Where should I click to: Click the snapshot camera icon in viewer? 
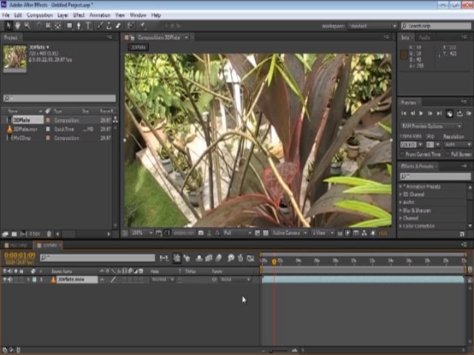(x=201, y=233)
